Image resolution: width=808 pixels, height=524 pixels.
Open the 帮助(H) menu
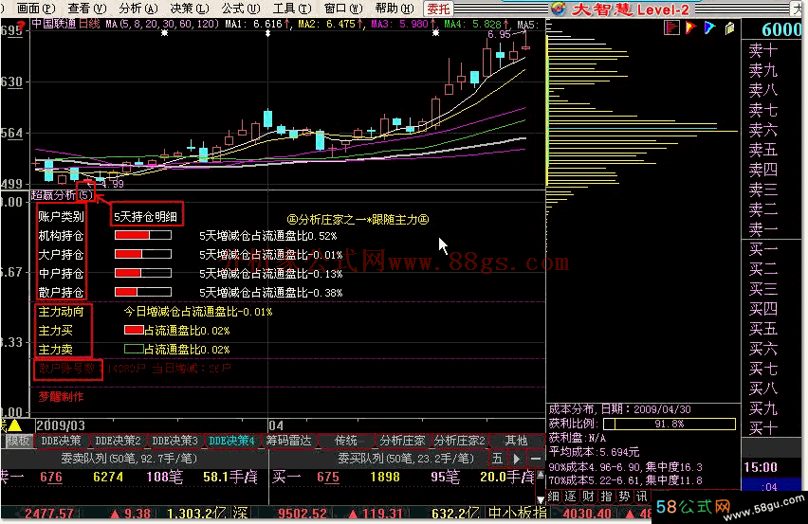pyautogui.click(x=395, y=9)
